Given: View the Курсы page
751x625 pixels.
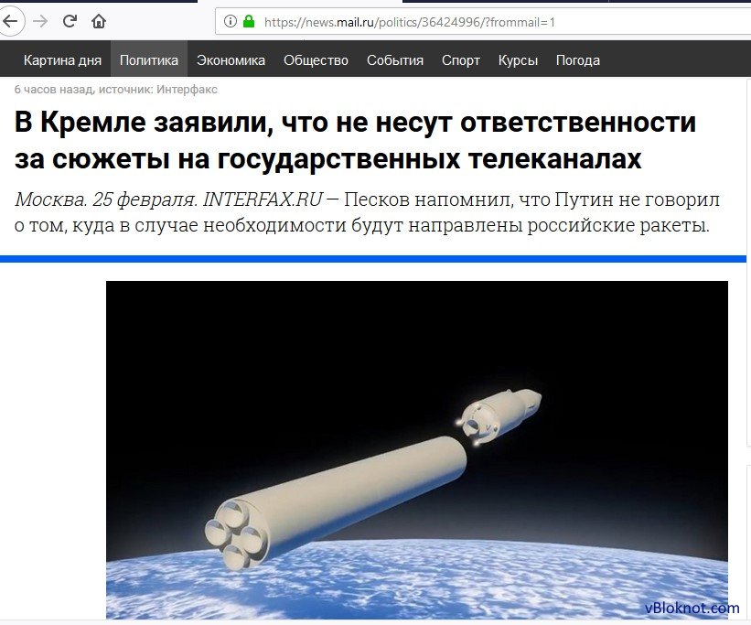Looking at the screenshot, I should [x=518, y=61].
